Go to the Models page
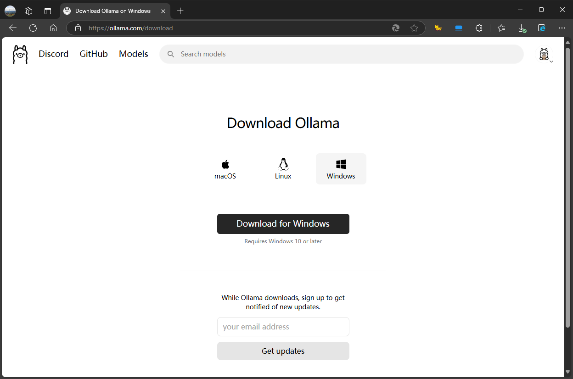The height and width of the screenshot is (379, 573). coord(134,54)
